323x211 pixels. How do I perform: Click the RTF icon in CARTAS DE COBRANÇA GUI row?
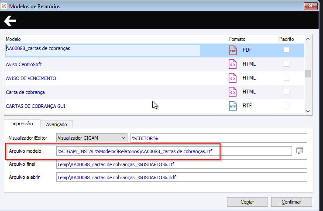coord(233,106)
